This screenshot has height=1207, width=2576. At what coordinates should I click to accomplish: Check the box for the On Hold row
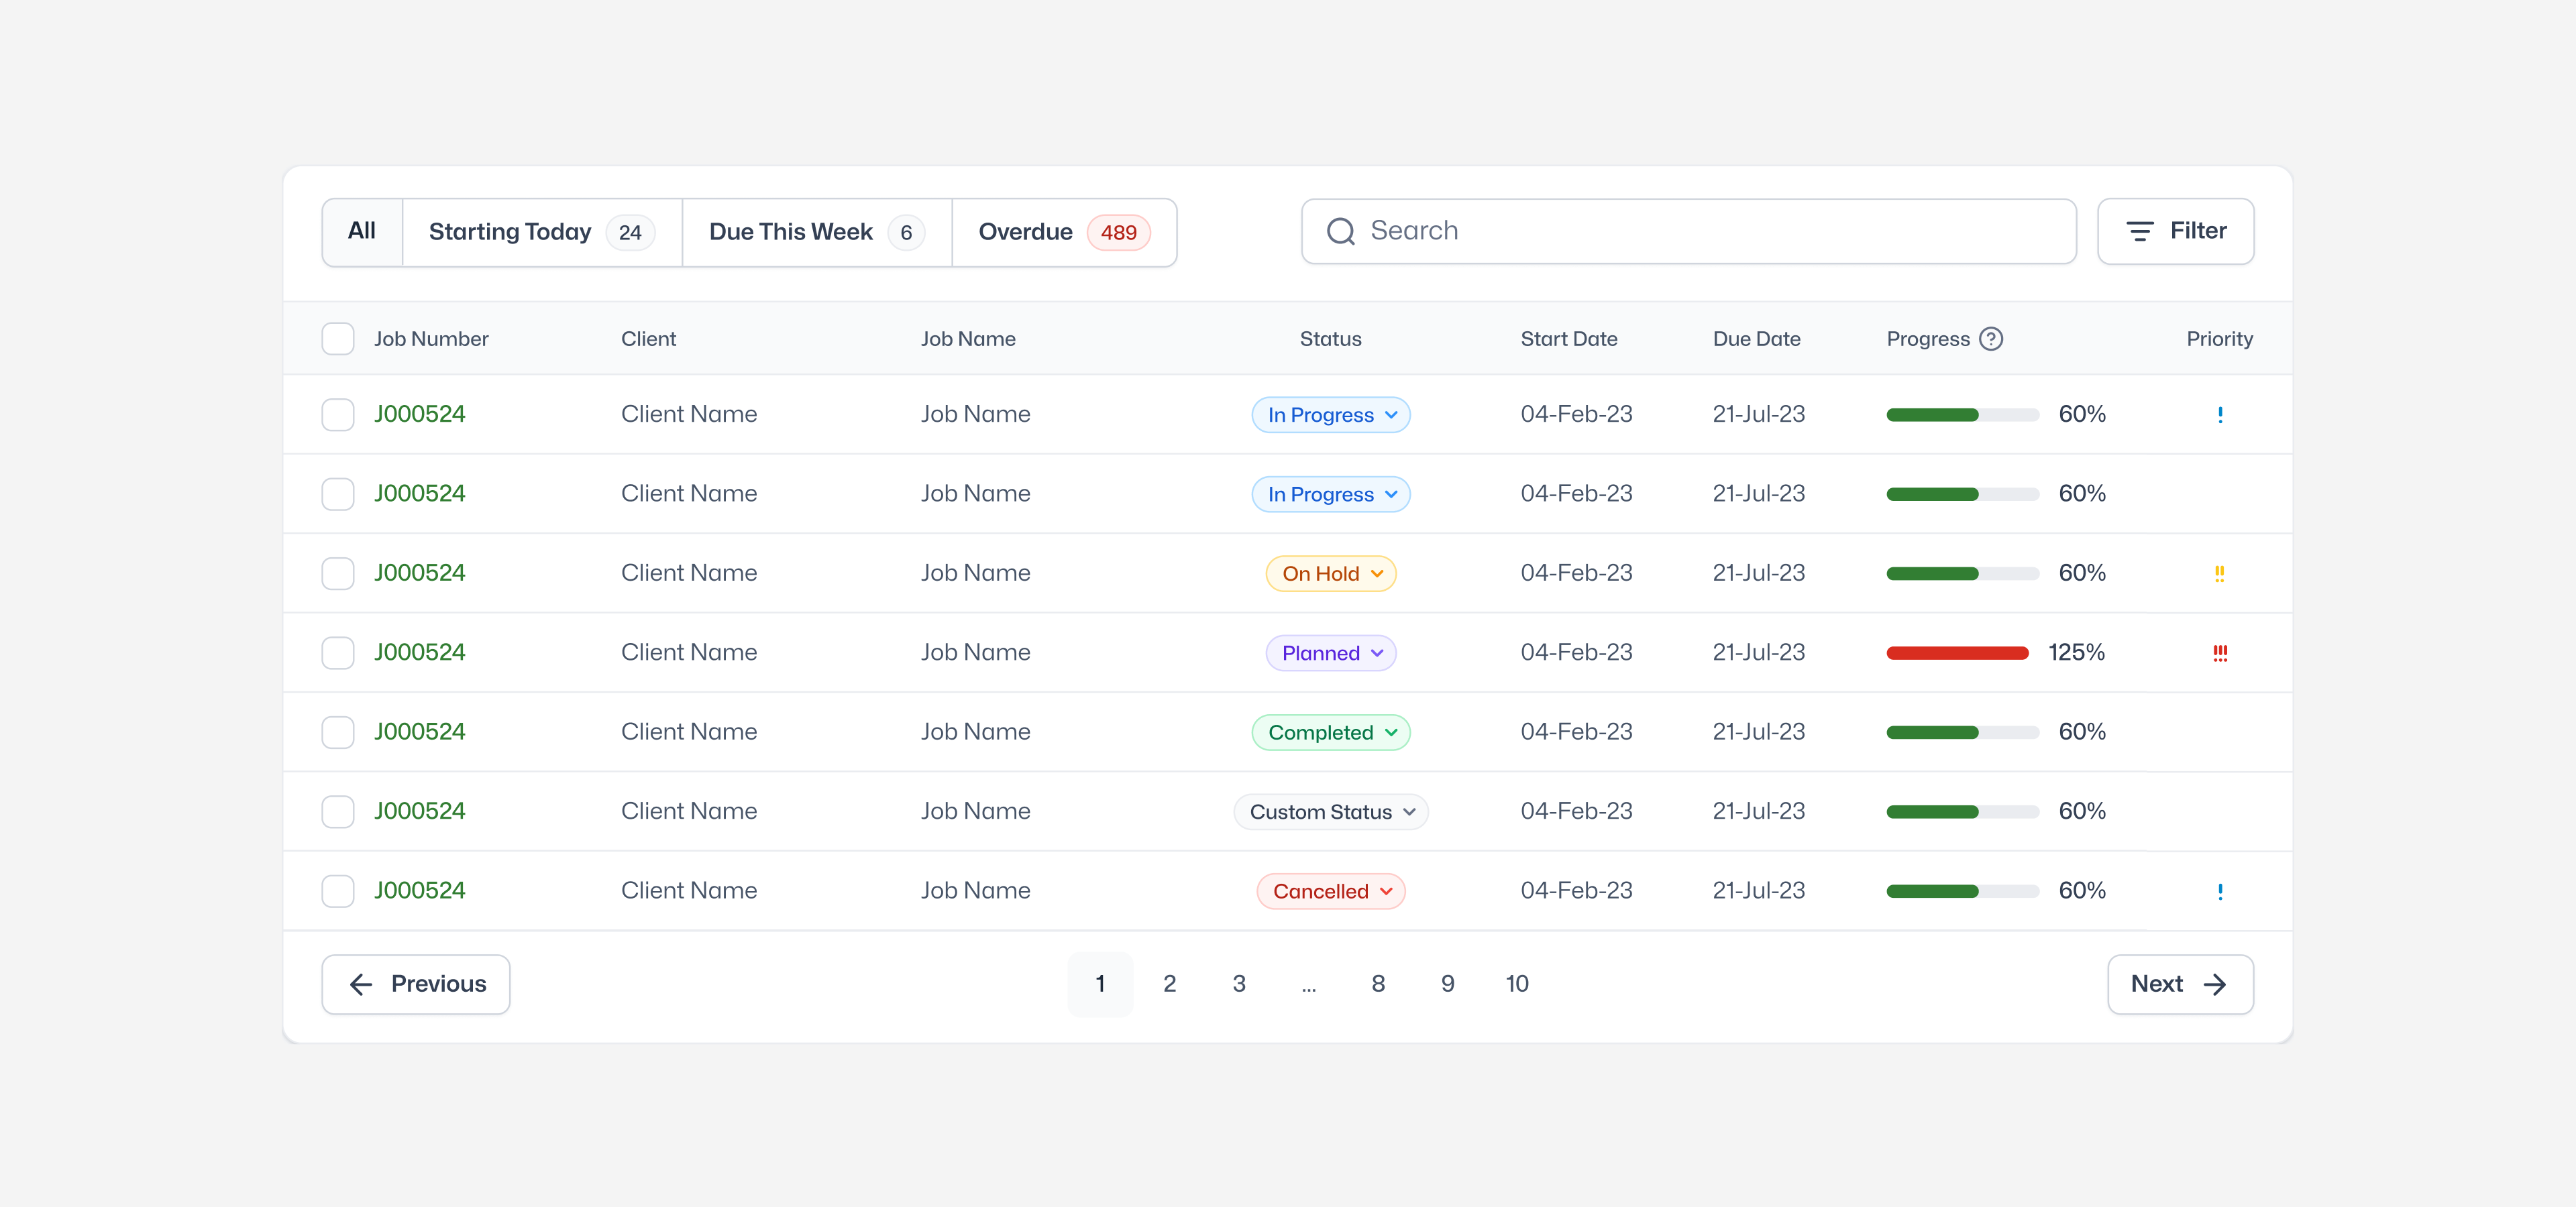click(338, 573)
